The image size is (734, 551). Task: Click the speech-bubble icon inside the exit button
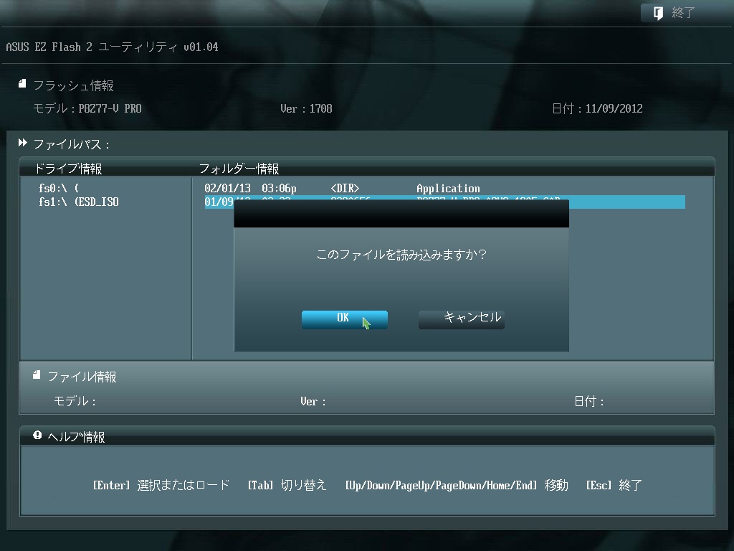pyautogui.click(x=657, y=12)
